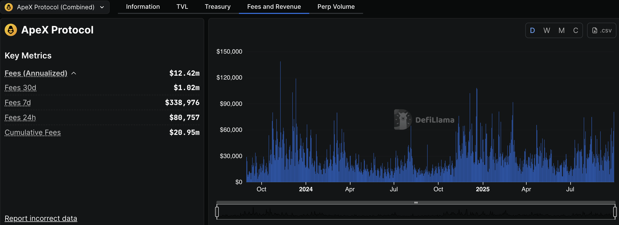Click the right handle of the range slider
Image resolution: width=619 pixels, height=225 pixels.
pyautogui.click(x=615, y=212)
